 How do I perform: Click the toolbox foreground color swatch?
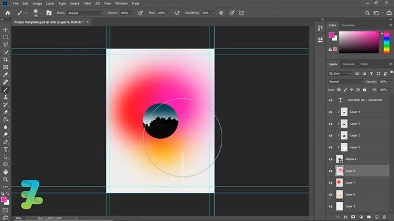click(4, 200)
